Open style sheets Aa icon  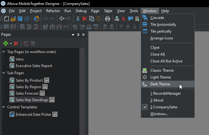(x=137, y=19)
